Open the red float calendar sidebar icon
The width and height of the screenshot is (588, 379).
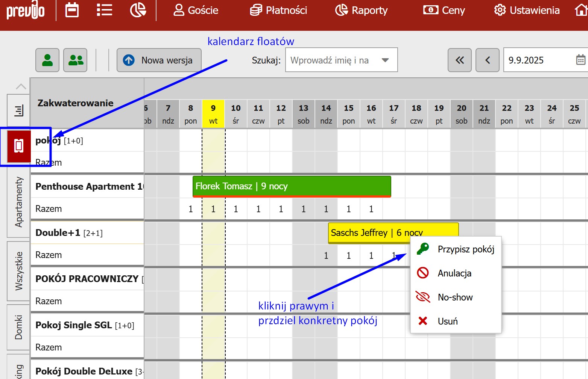[19, 146]
